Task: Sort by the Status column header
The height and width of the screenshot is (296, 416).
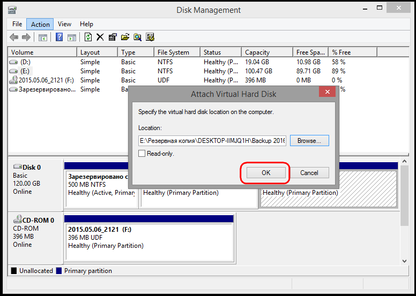Action: click(221, 52)
